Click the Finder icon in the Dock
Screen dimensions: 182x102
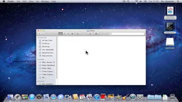10,97
